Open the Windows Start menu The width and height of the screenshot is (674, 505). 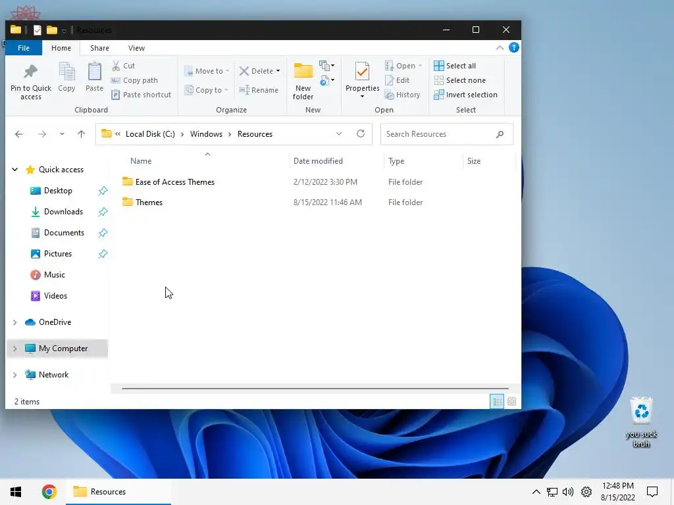(x=16, y=492)
